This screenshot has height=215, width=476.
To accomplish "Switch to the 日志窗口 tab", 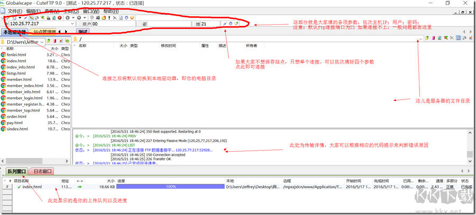I will point(42,171).
